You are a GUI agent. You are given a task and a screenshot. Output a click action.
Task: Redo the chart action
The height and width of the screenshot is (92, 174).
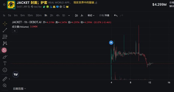pos(122,16)
